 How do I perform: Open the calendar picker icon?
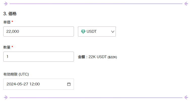pos(69,84)
